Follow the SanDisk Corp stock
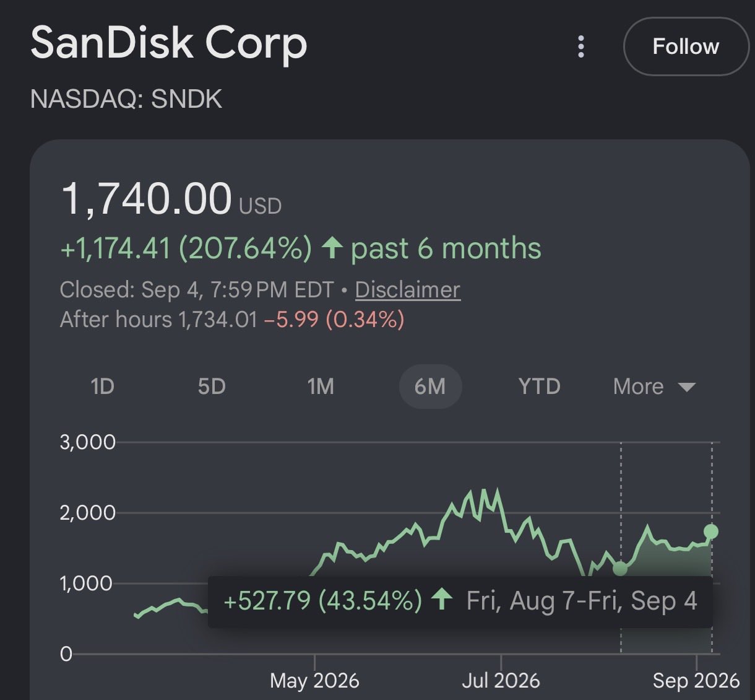 coord(686,46)
